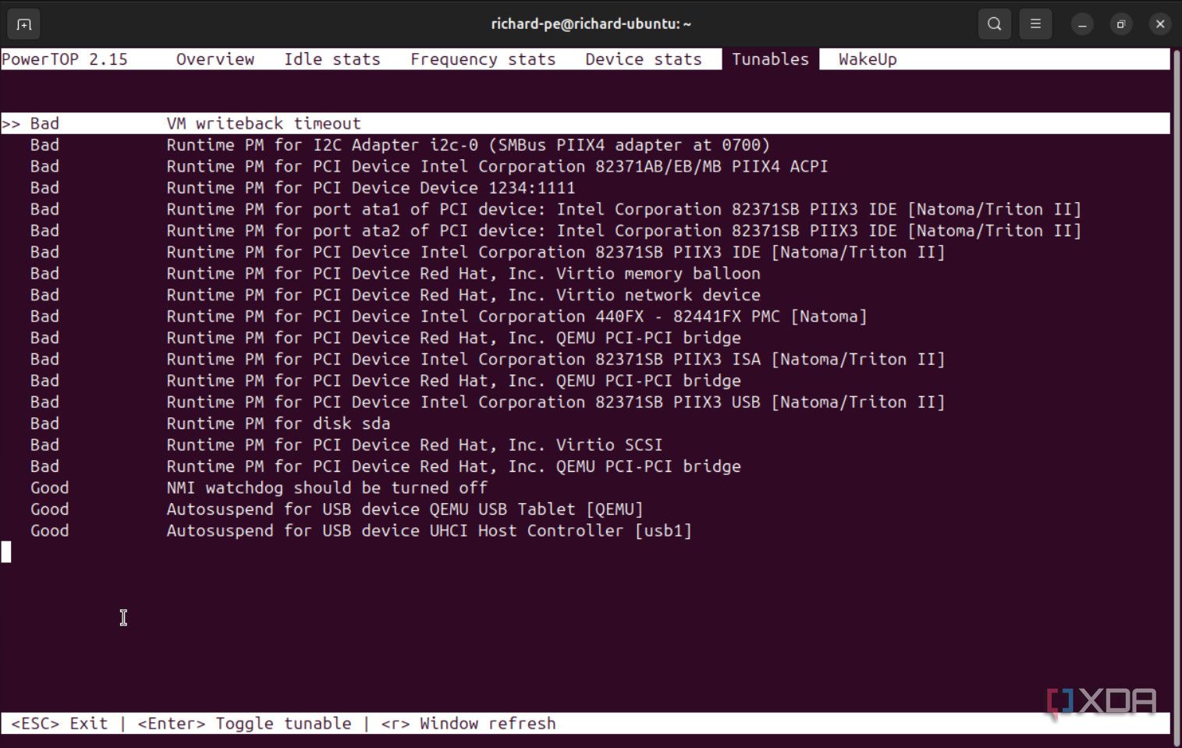Click the <r> Window refresh hint
Screen dimensions: 1182x748
pyautogui.click(x=468, y=723)
